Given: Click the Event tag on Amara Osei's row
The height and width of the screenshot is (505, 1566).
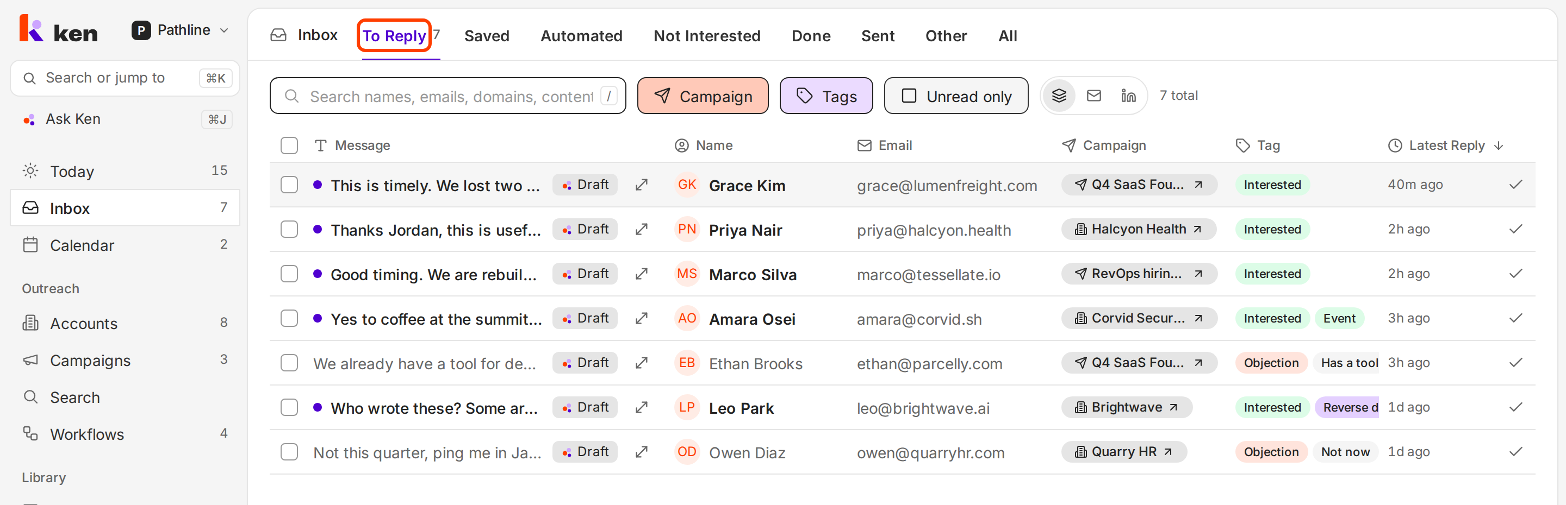Looking at the screenshot, I should click(x=1339, y=318).
